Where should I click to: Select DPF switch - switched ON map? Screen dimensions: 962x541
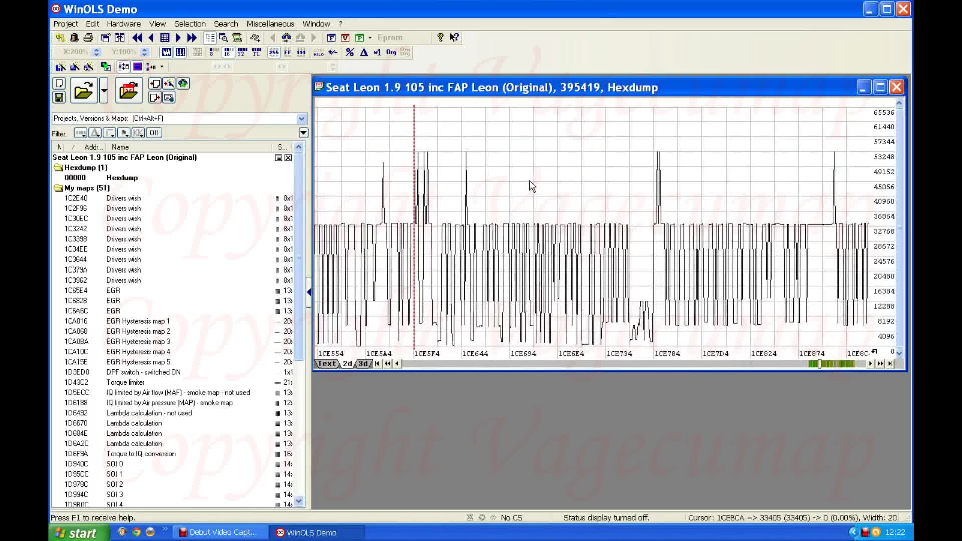point(143,372)
